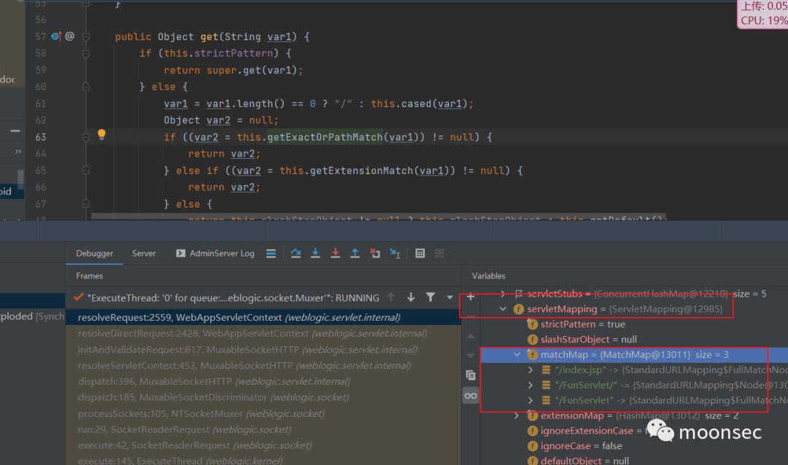The width and height of the screenshot is (788, 465).
Task: Collapse the get method fold marker on line 57
Action: (86, 36)
